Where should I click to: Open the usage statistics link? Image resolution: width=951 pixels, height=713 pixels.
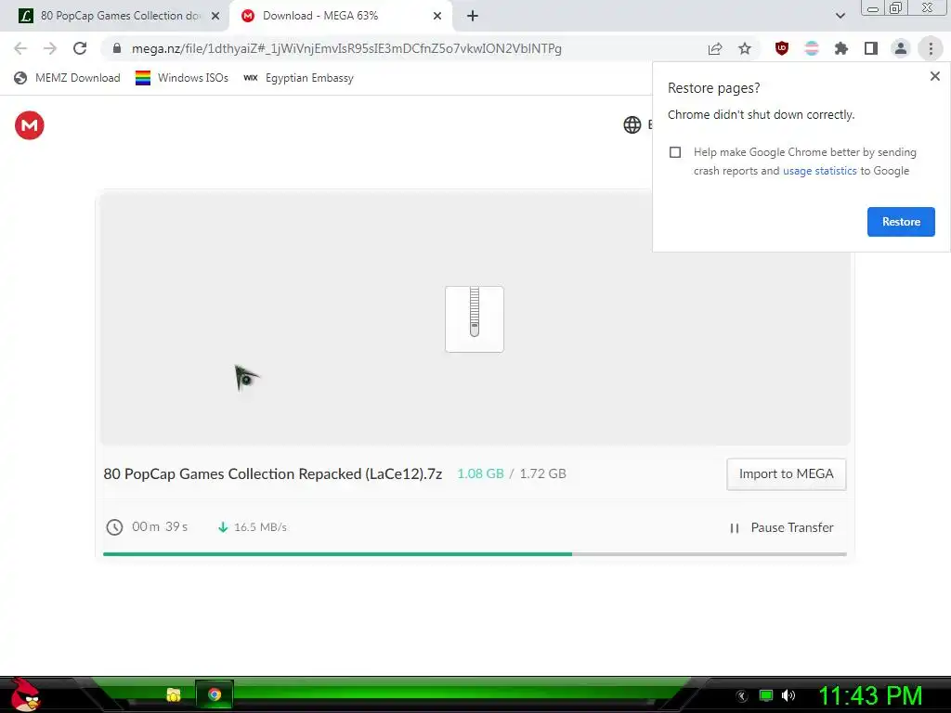pos(819,171)
